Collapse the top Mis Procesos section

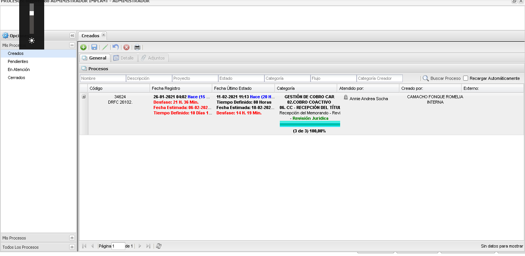tap(72, 45)
